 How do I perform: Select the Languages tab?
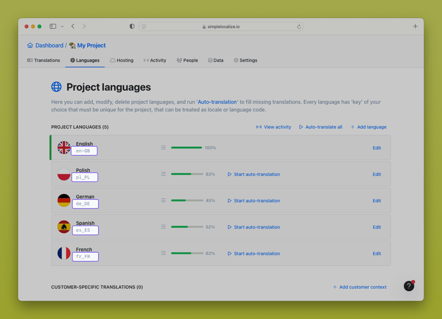[85, 60]
